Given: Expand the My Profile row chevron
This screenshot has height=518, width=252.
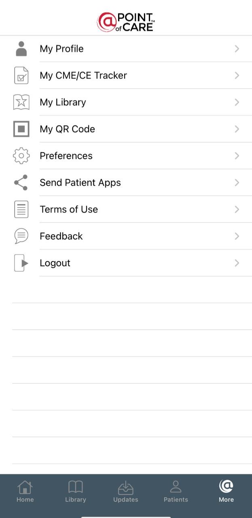Looking at the screenshot, I should [x=237, y=49].
